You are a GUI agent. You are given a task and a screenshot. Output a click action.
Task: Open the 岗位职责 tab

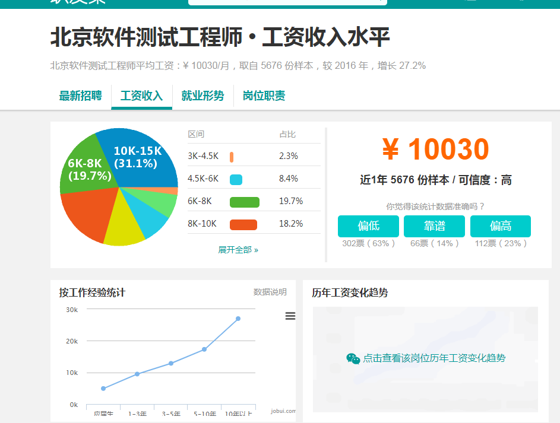pyautogui.click(x=263, y=96)
